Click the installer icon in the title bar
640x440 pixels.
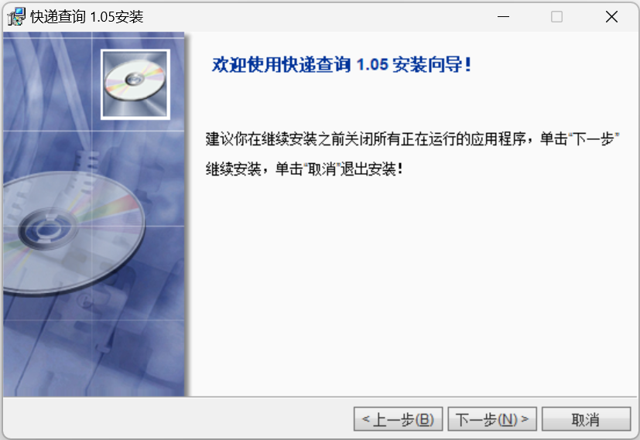[16, 17]
